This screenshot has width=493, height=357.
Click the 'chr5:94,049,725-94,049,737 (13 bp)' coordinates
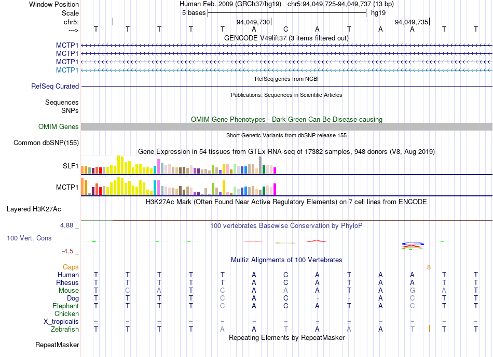[340, 4]
